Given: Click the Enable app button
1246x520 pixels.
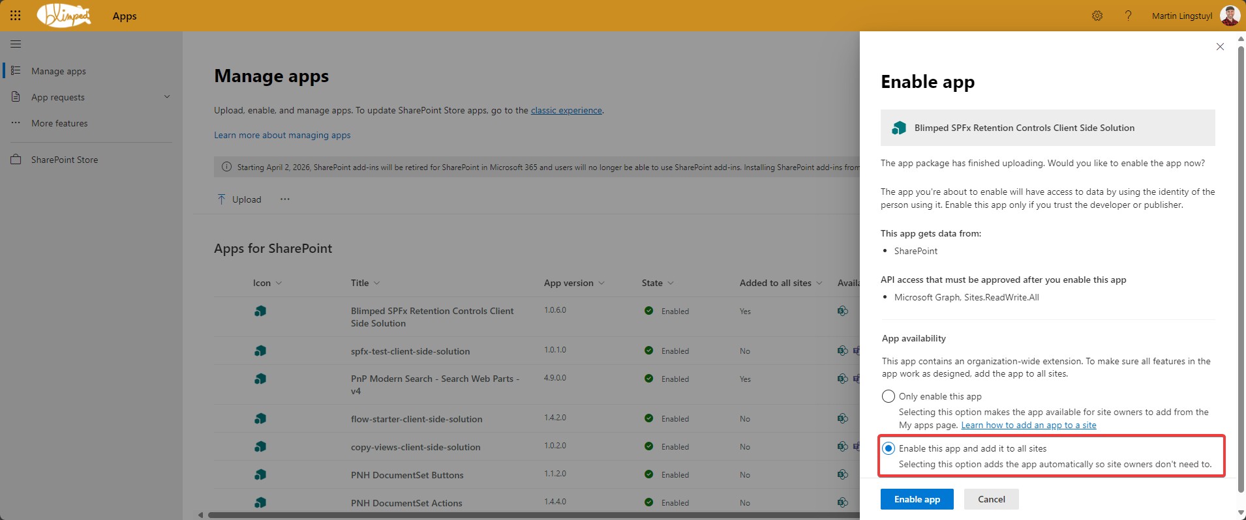Looking at the screenshot, I should [917, 499].
